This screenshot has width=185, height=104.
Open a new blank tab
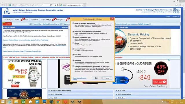85,5
